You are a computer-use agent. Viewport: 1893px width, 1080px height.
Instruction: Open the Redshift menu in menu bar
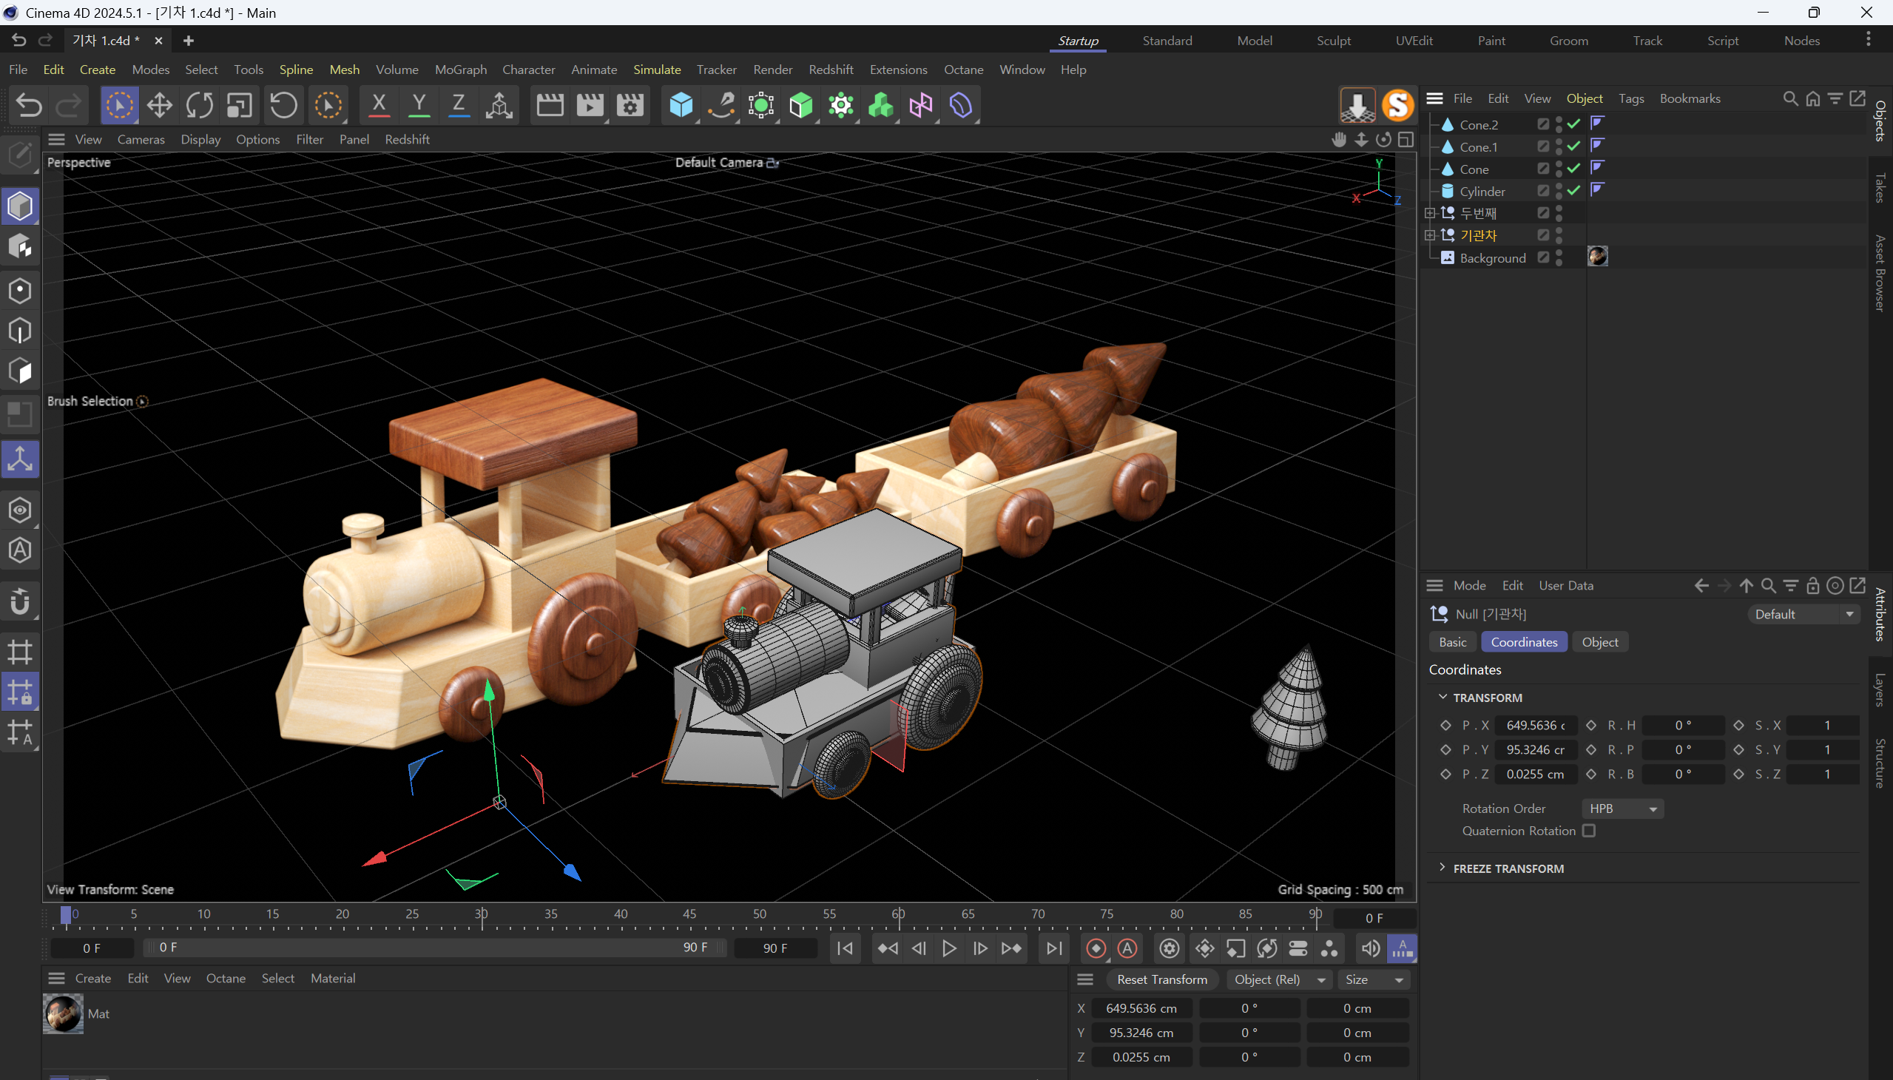(x=831, y=70)
